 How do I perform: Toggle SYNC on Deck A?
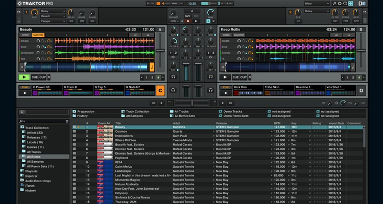[x=26, y=35]
